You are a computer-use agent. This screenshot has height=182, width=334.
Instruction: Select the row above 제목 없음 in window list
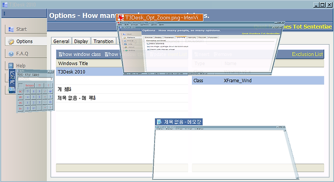pyautogui.click(x=122, y=89)
